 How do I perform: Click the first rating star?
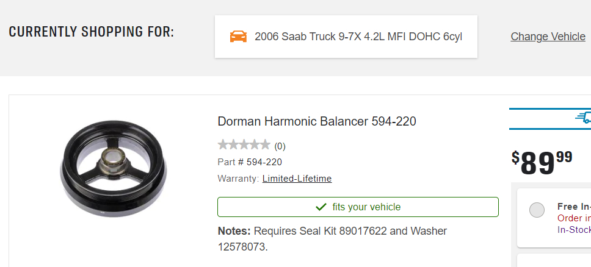pos(223,145)
